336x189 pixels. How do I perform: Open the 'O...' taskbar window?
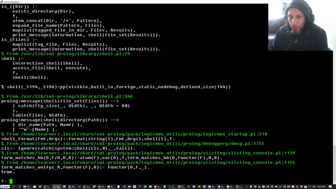172,187
